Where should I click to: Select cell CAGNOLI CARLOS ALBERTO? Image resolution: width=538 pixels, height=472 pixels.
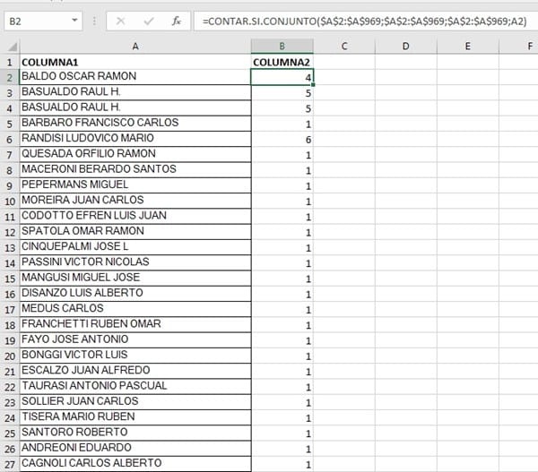135,464
